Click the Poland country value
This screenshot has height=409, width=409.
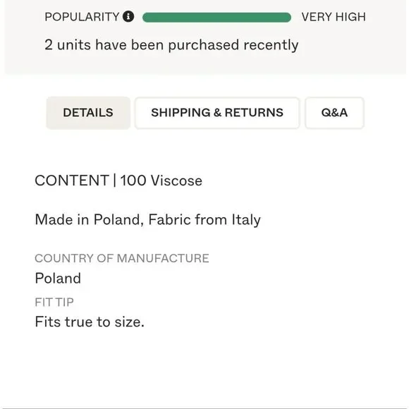[58, 279]
